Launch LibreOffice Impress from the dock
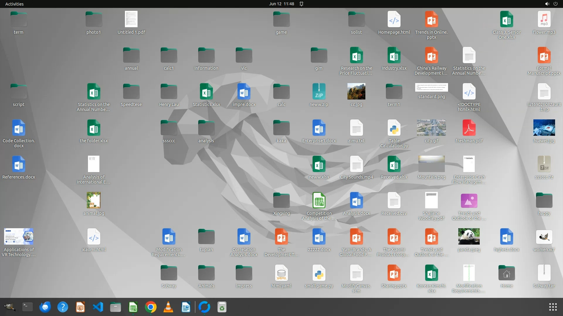 click(80, 307)
